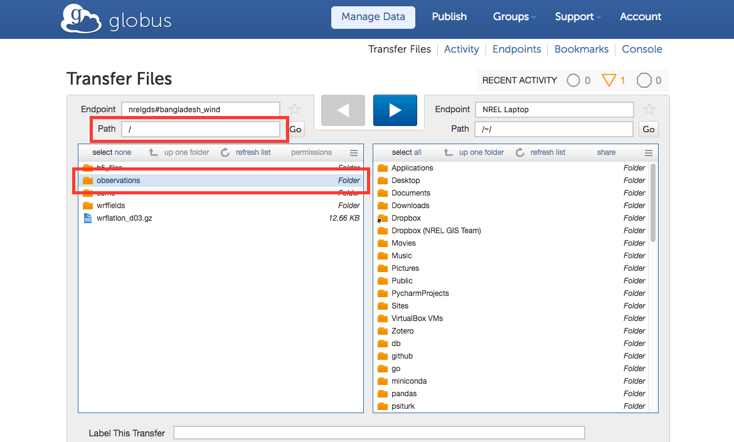This screenshot has height=442, width=734.
Task: Select the Music folder
Action: tap(402, 255)
